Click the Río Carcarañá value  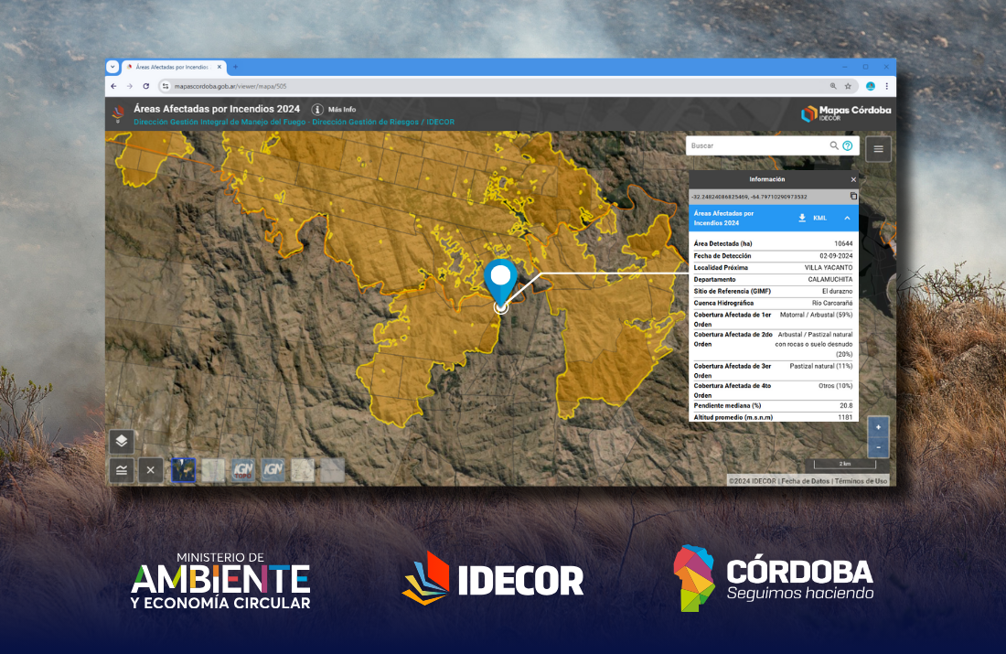pos(832,303)
